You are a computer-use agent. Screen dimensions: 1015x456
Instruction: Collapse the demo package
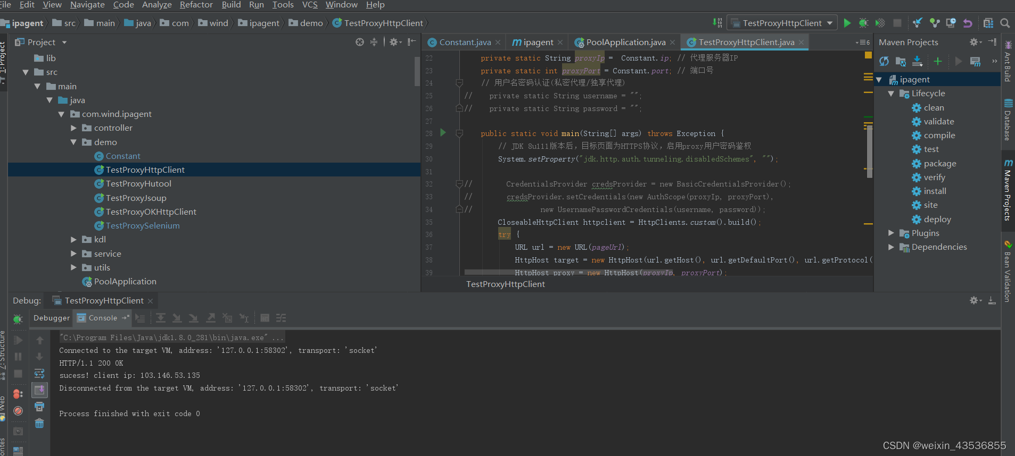(74, 142)
